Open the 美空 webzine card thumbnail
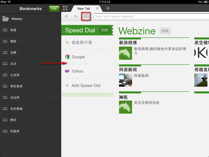This screenshot has height=157, width=209. pyautogui.click(x=201, y=53)
